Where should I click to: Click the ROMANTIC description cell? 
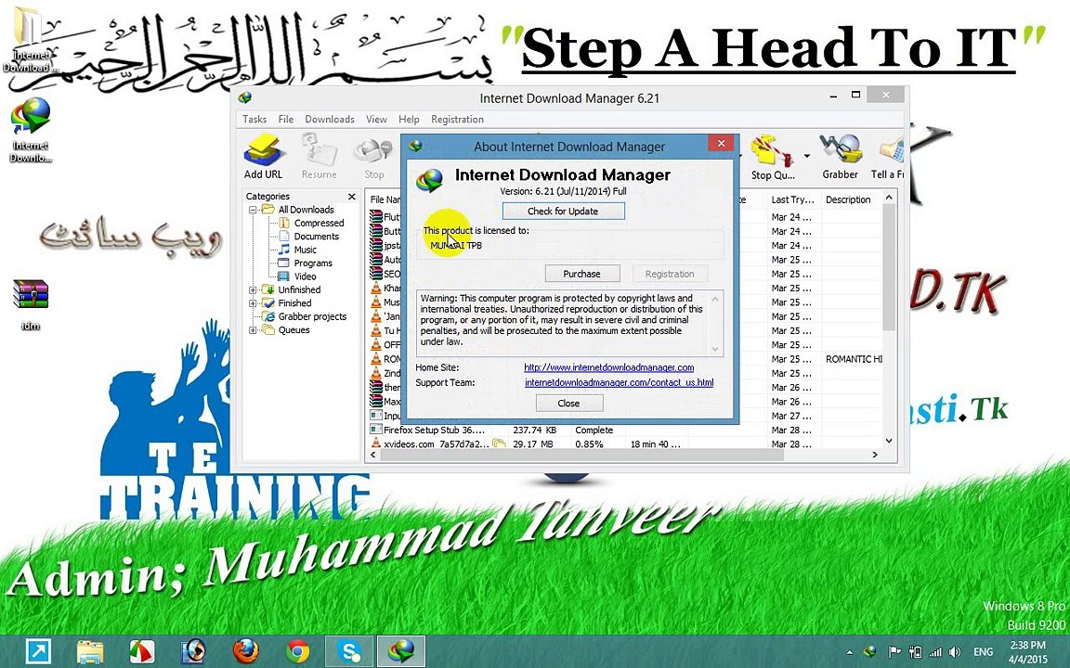click(x=853, y=359)
